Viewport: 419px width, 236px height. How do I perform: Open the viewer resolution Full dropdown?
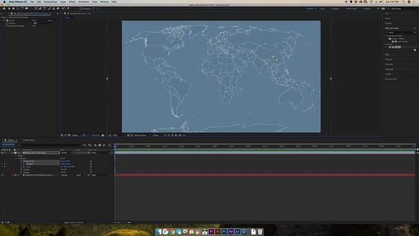pyautogui.click(x=118, y=136)
